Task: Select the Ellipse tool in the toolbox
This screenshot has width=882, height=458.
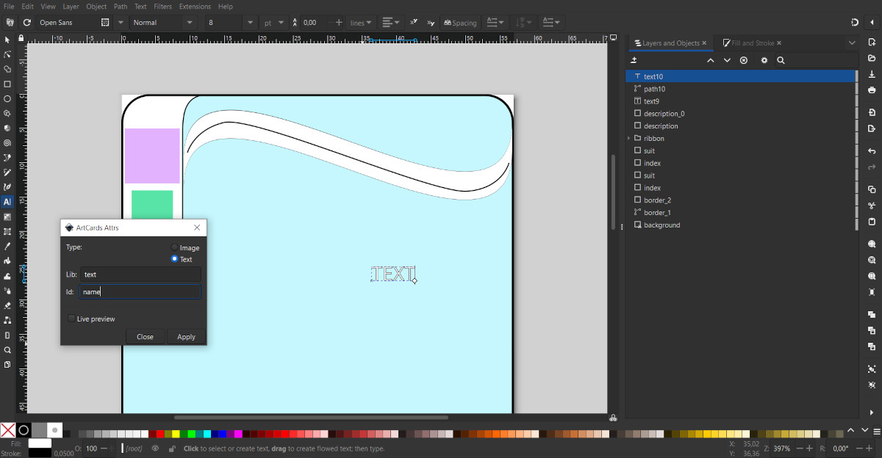Action: tap(7, 98)
